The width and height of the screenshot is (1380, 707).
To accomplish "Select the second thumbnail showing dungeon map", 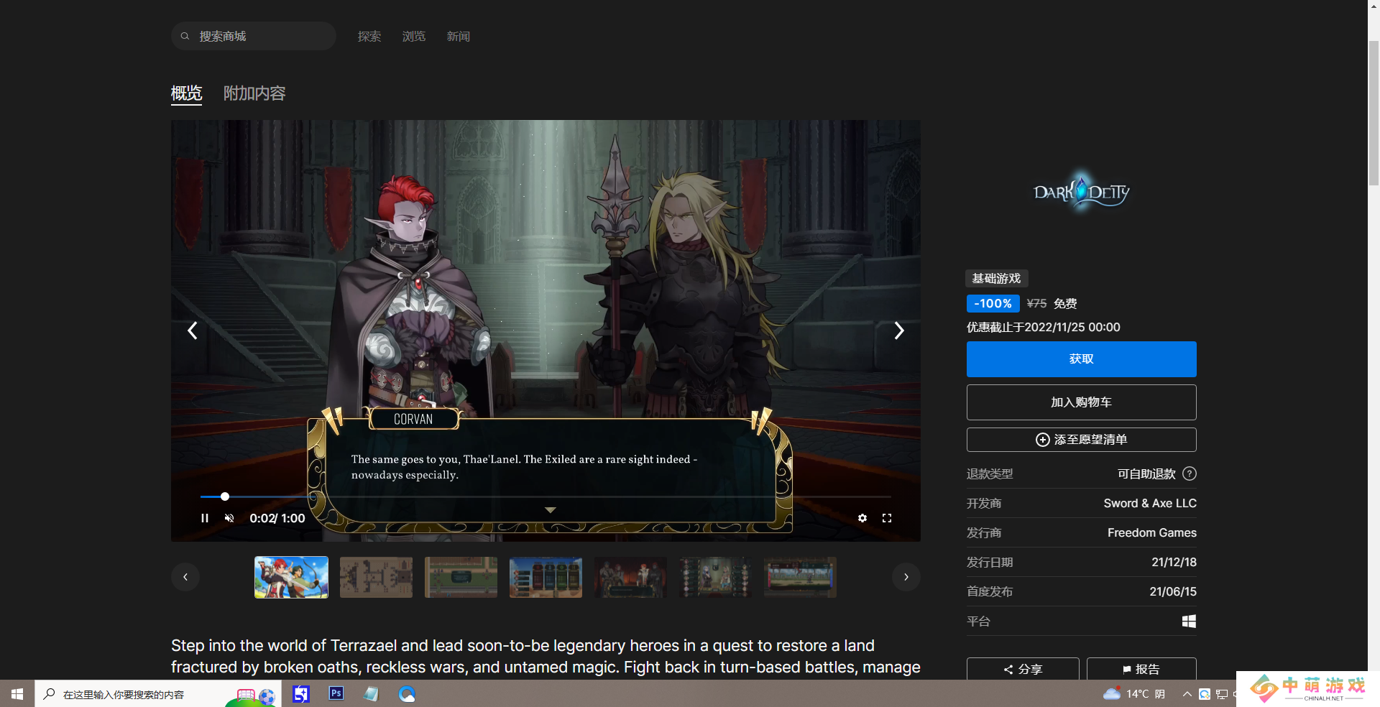I will pos(376,577).
